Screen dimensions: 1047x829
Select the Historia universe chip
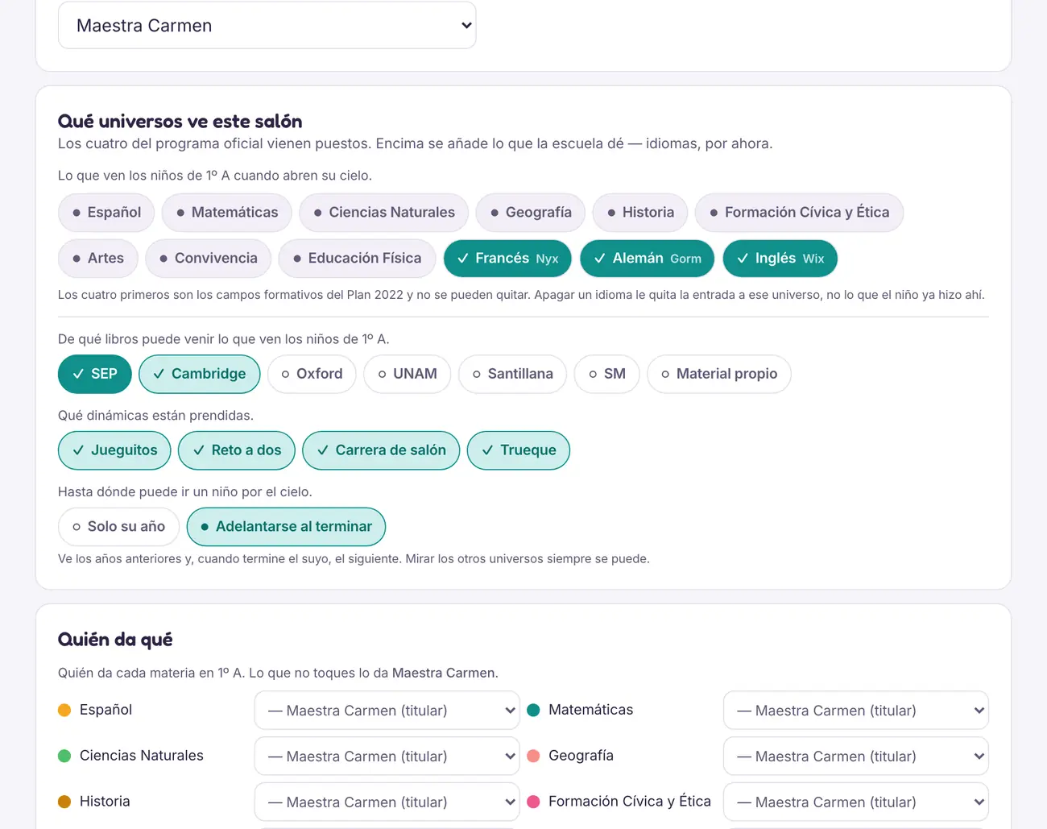(x=640, y=213)
